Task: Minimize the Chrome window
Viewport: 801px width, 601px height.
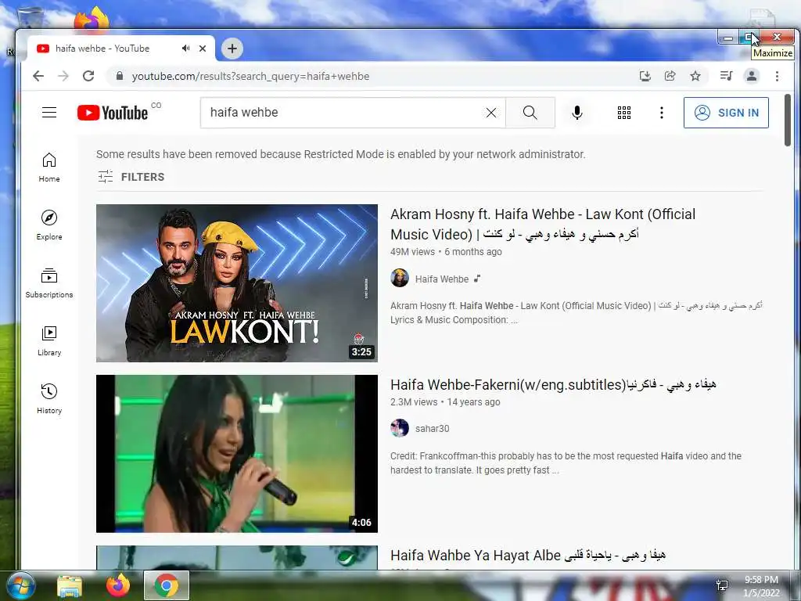Action: [728, 38]
